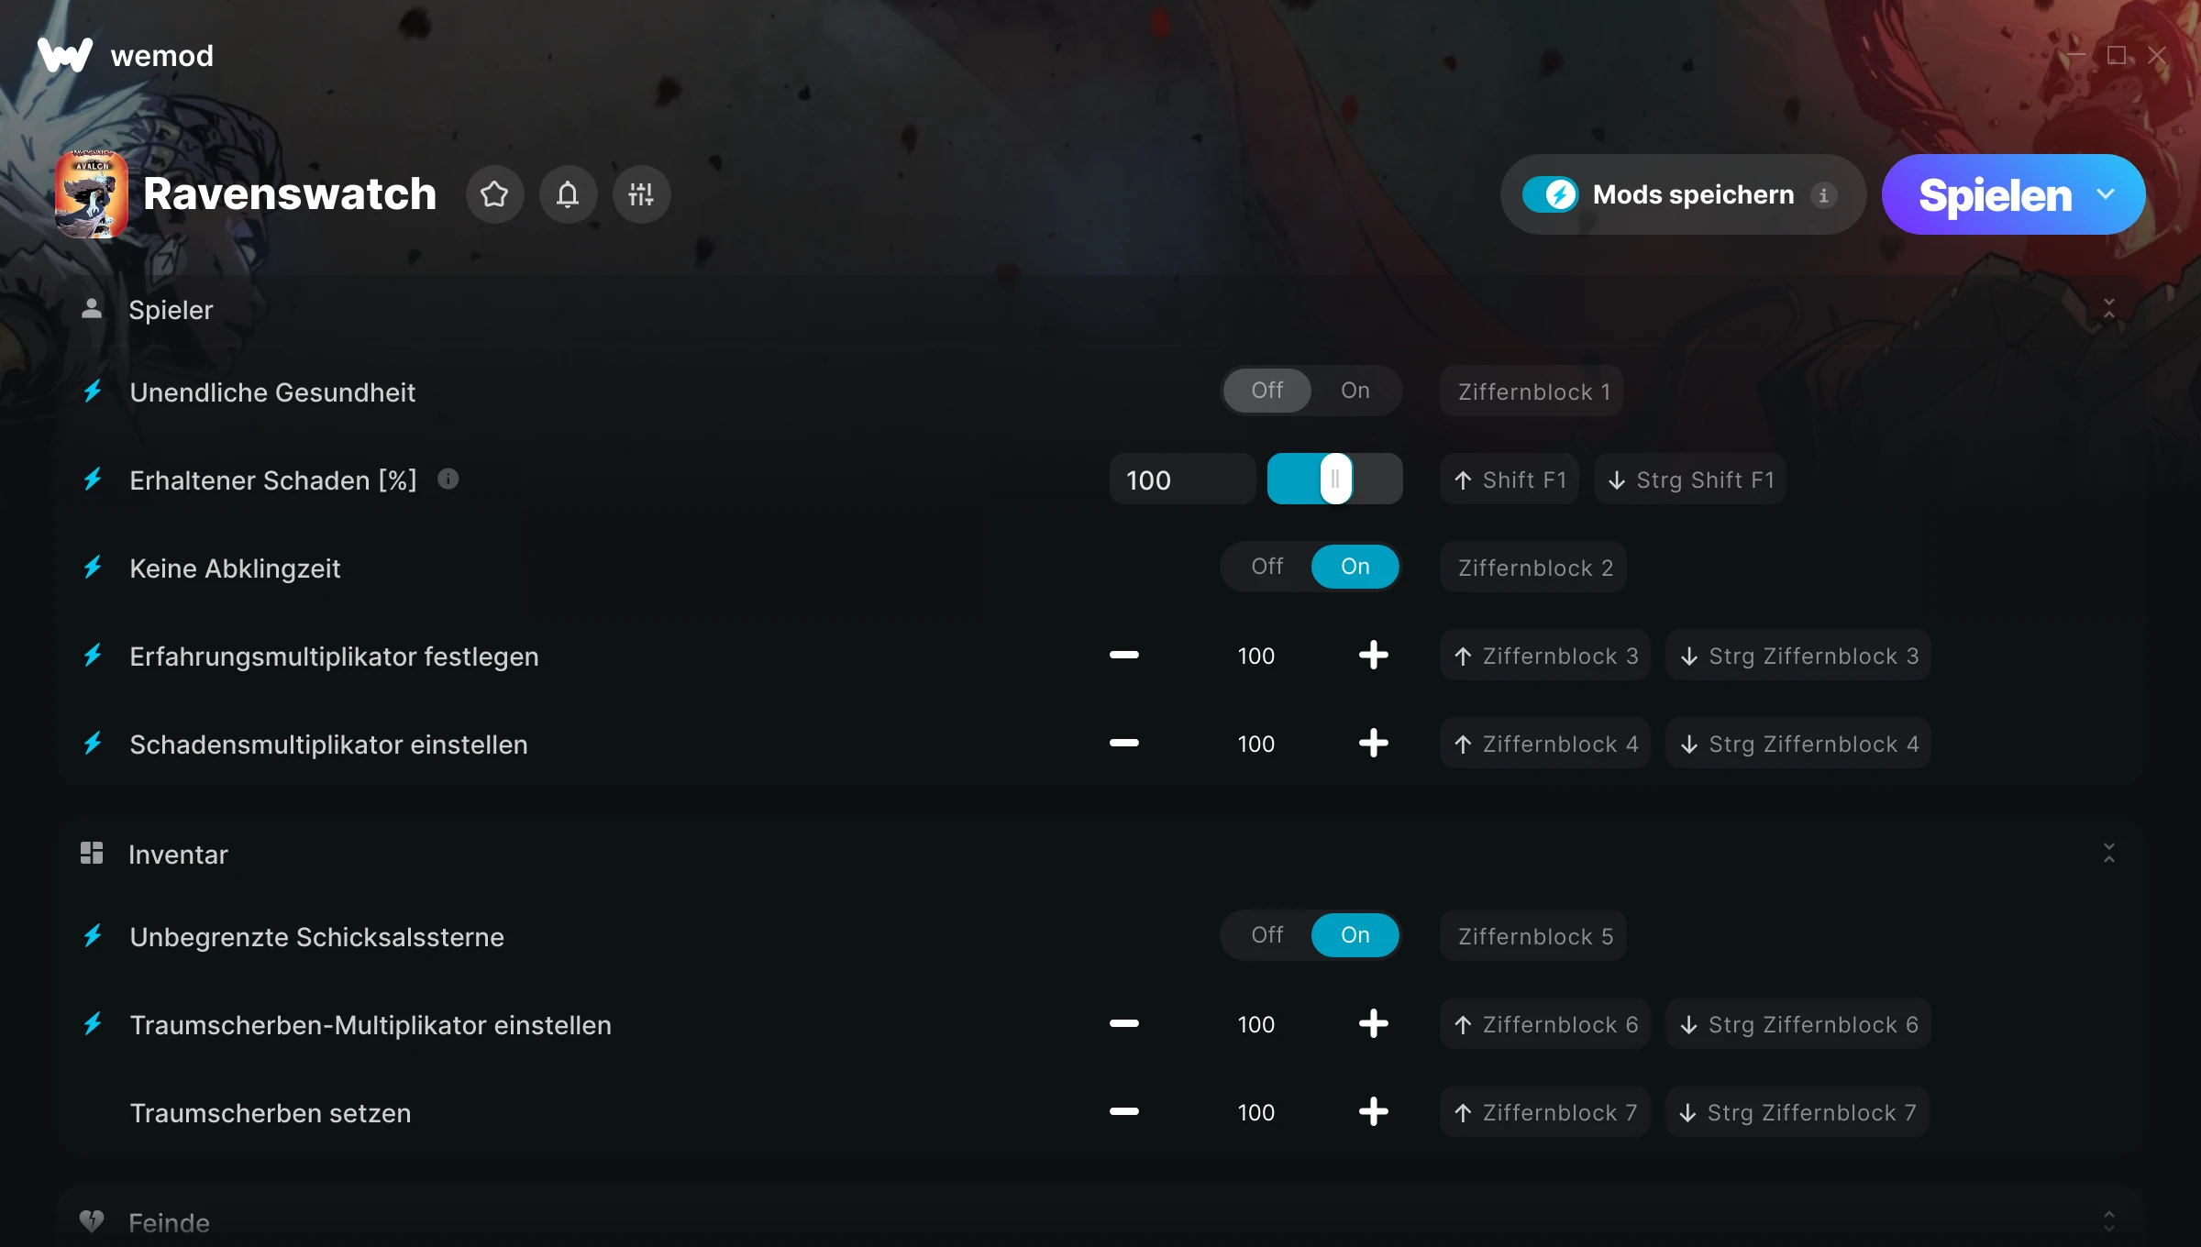Open the mod settings sliders icon
Screen dimensions: 2201x1247
[641, 194]
